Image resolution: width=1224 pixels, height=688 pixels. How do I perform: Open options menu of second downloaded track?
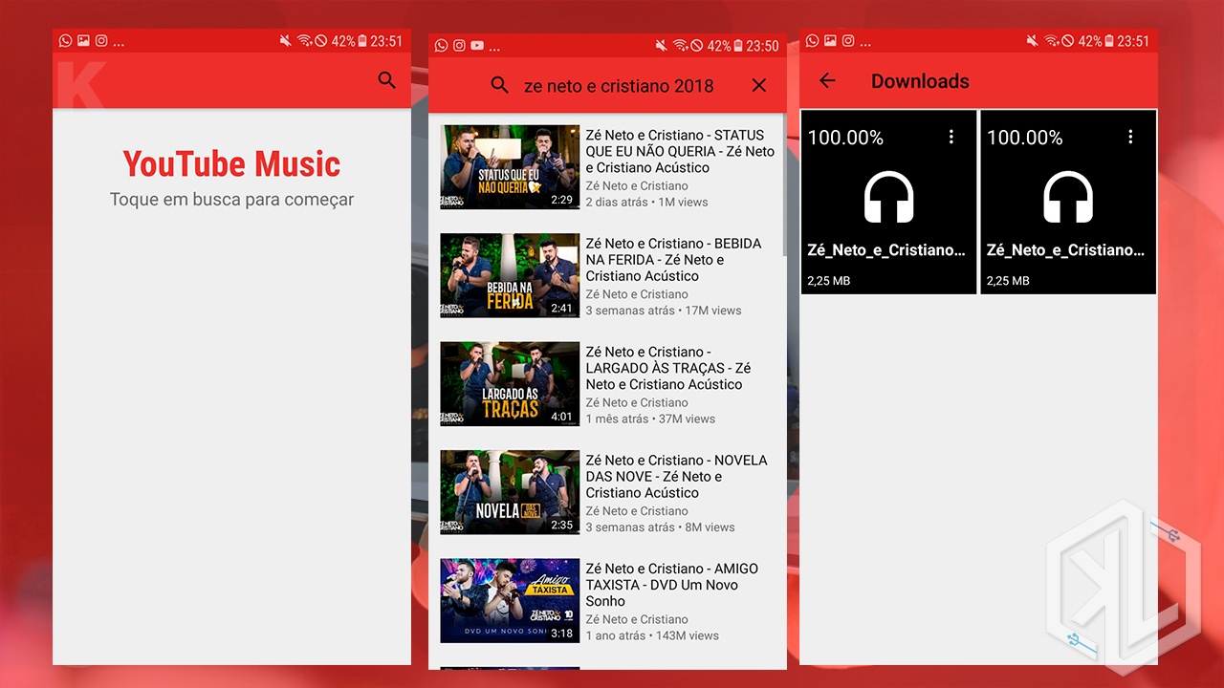[1130, 137]
